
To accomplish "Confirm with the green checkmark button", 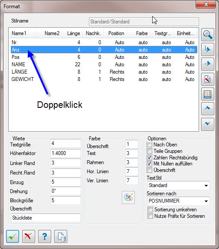I will pyautogui.click(x=13, y=236).
